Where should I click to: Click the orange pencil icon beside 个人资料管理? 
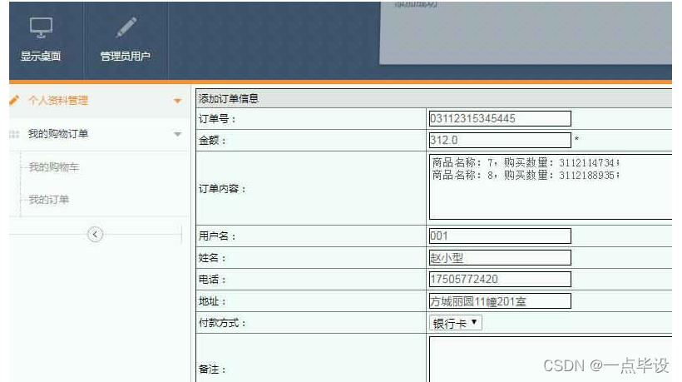(x=14, y=101)
